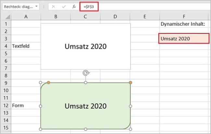
Task: Select row 5 header
Action: [6, 54]
